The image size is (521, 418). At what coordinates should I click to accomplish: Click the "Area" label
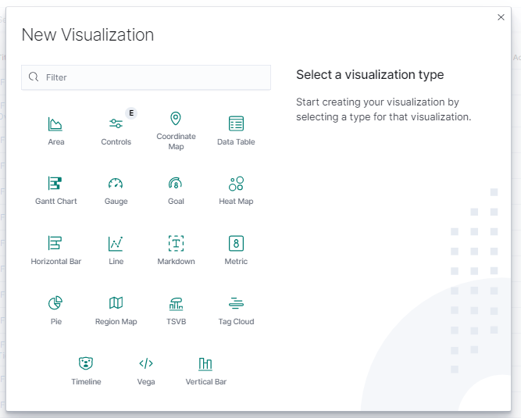(x=55, y=142)
